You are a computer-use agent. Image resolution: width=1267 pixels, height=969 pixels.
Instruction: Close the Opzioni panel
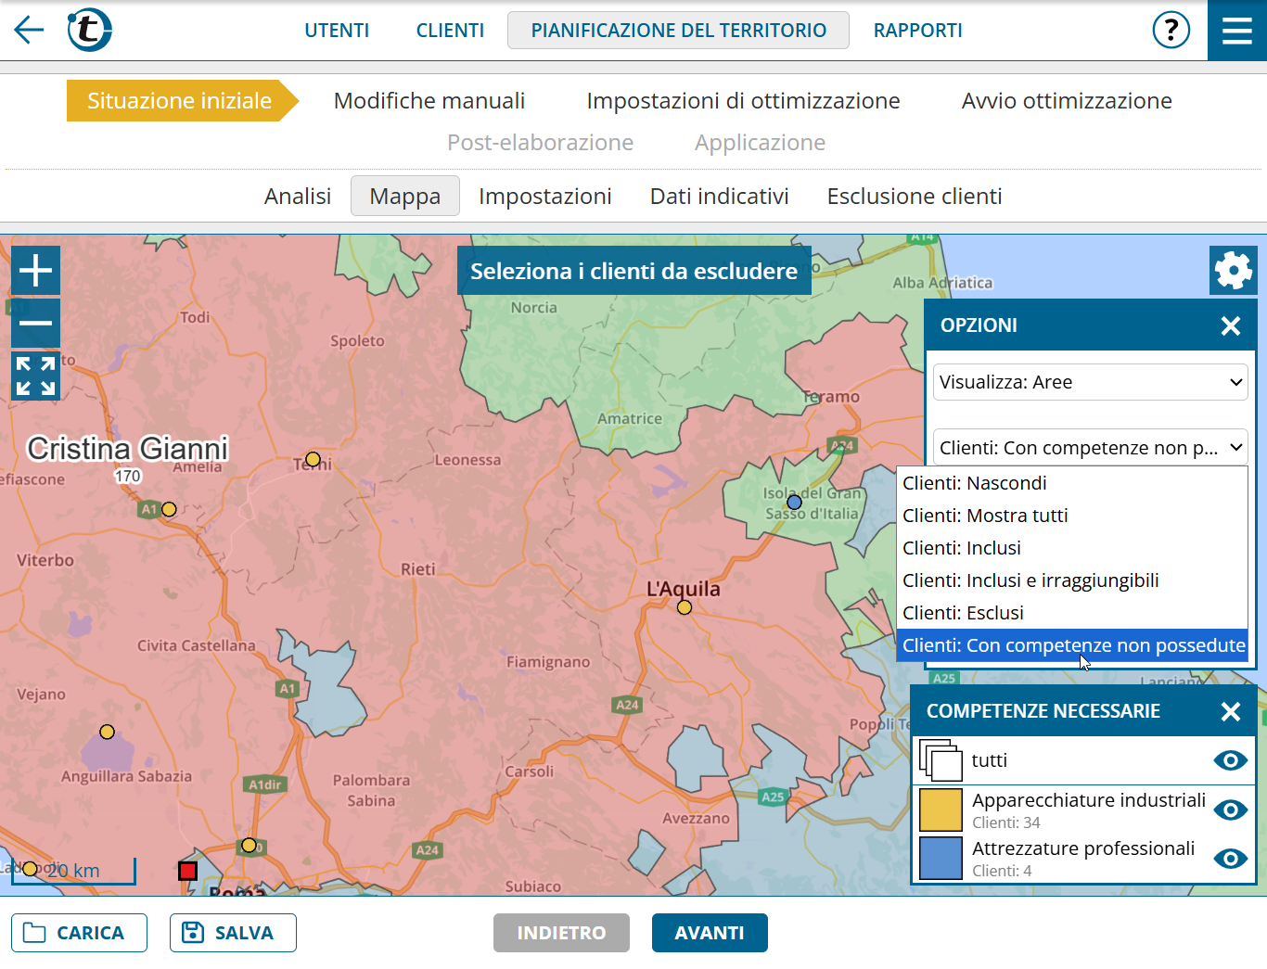tap(1230, 325)
